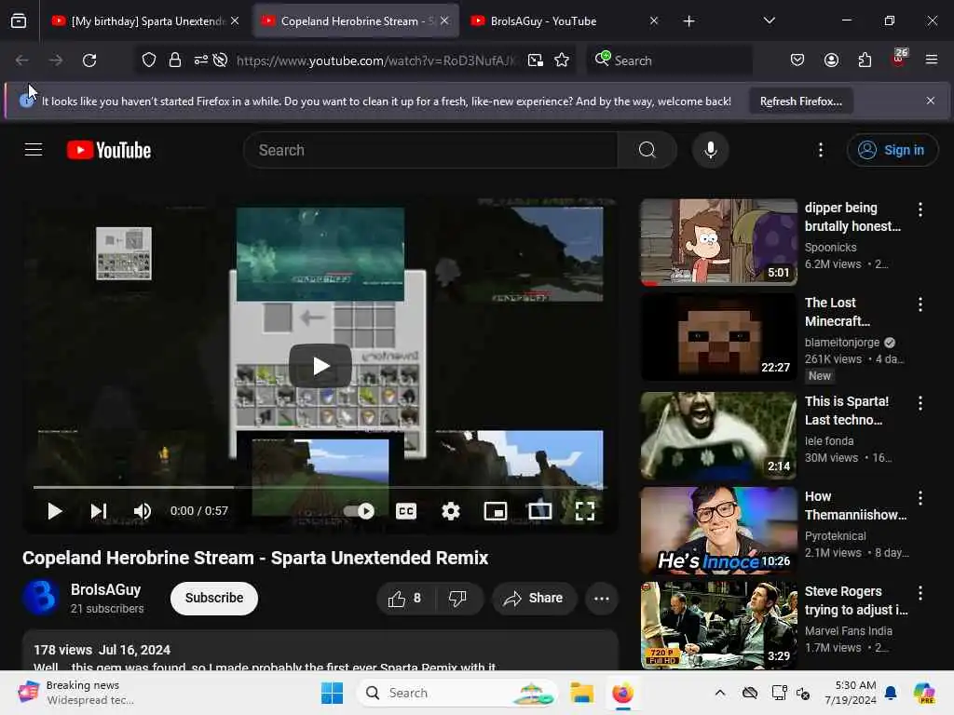Enter full screen mode
954x715 pixels.
585,511
